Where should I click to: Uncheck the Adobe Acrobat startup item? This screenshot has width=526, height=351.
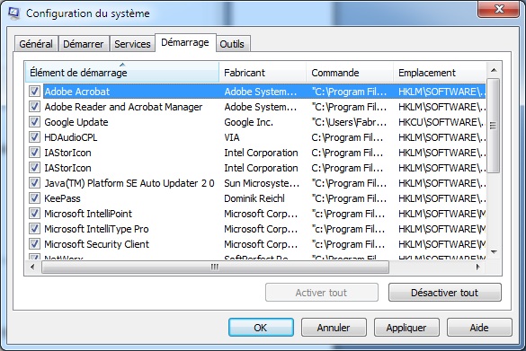pos(34,91)
